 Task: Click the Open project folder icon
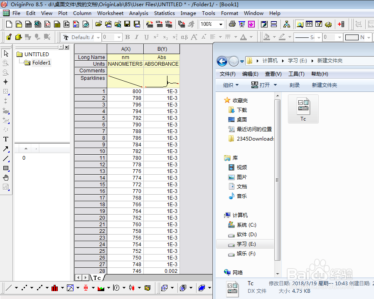(98, 24)
